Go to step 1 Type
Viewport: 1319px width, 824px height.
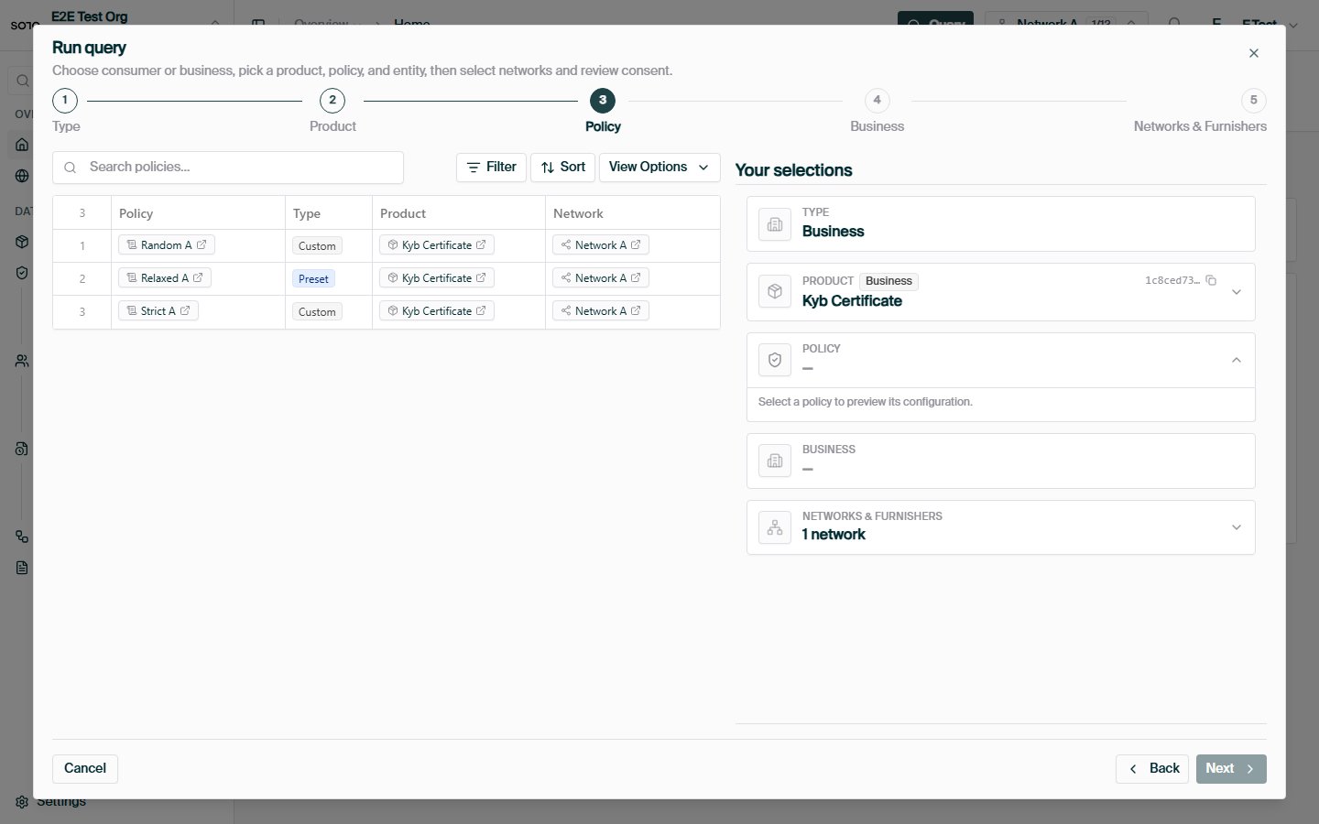65,101
